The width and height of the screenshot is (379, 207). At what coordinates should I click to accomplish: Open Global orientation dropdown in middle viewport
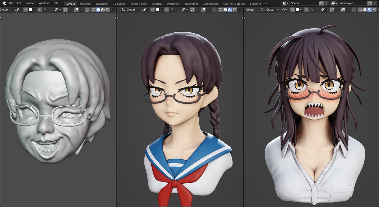pos(131,10)
